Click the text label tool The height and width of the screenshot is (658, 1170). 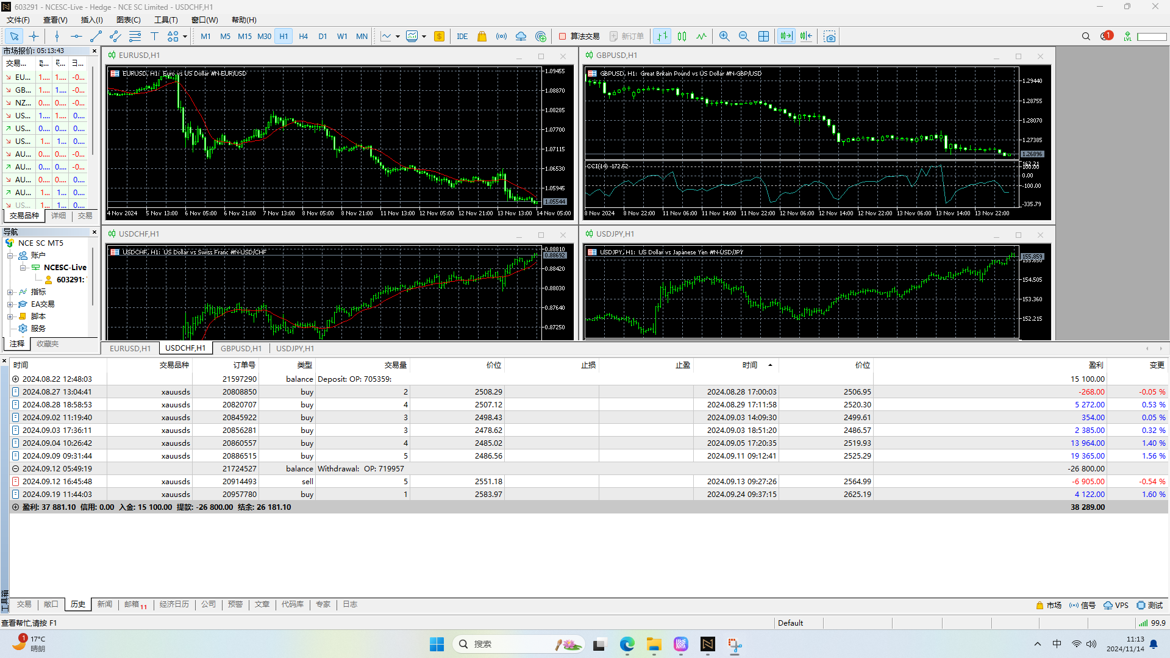pos(154,37)
